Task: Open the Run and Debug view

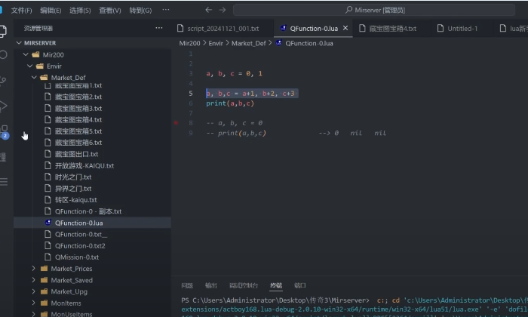Action: coord(6,106)
